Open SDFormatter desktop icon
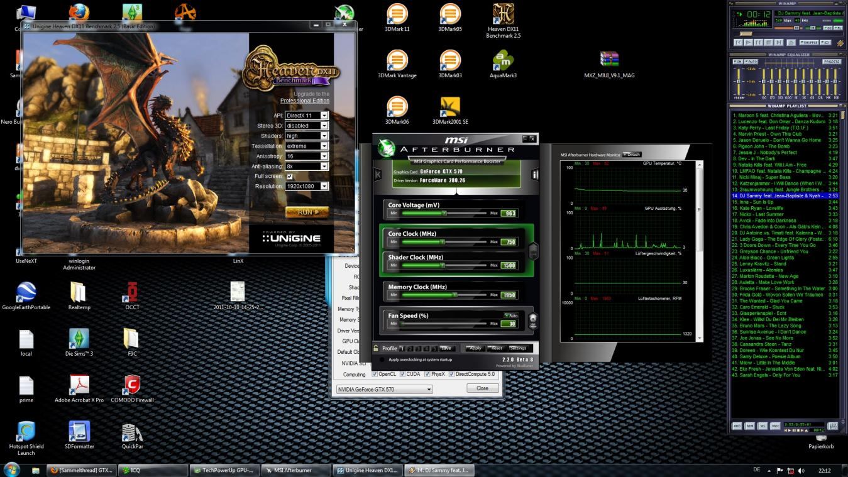 [79, 435]
